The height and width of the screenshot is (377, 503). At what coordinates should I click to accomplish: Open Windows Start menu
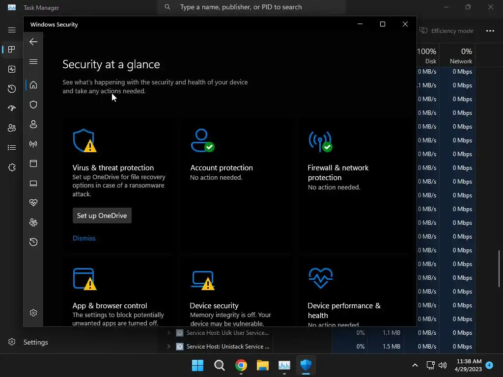[x=197, y=365]
